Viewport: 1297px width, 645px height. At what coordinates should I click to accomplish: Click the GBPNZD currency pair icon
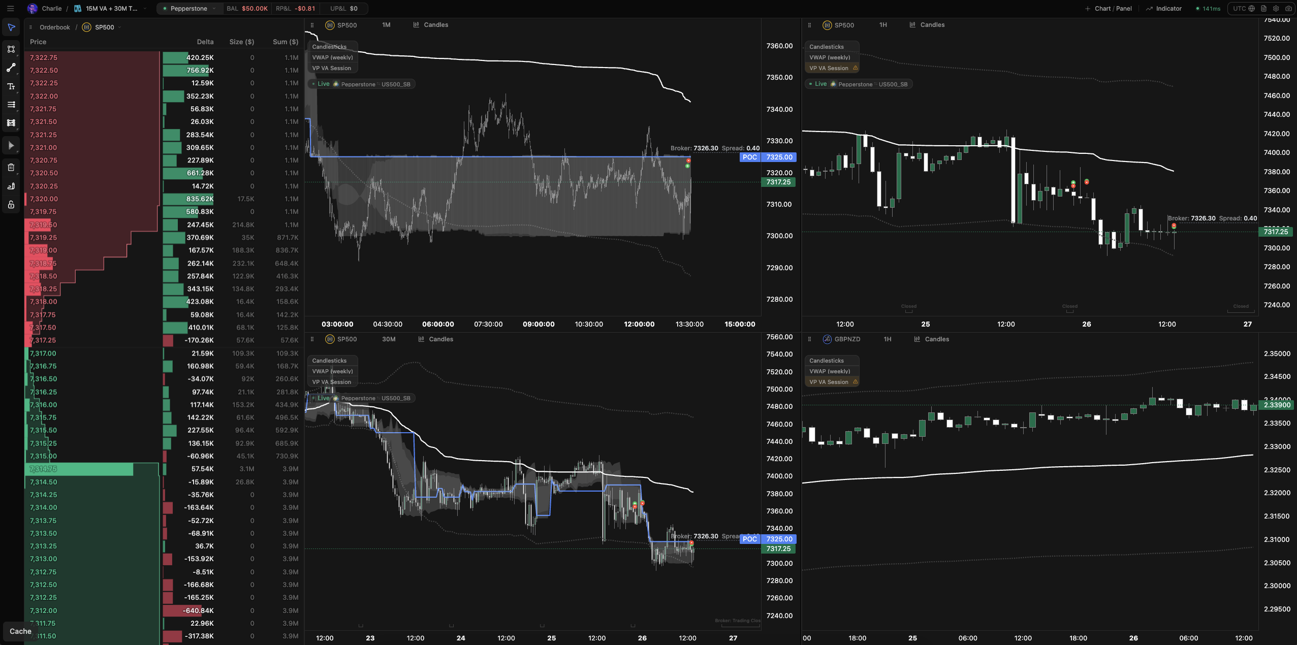[827, 339]
